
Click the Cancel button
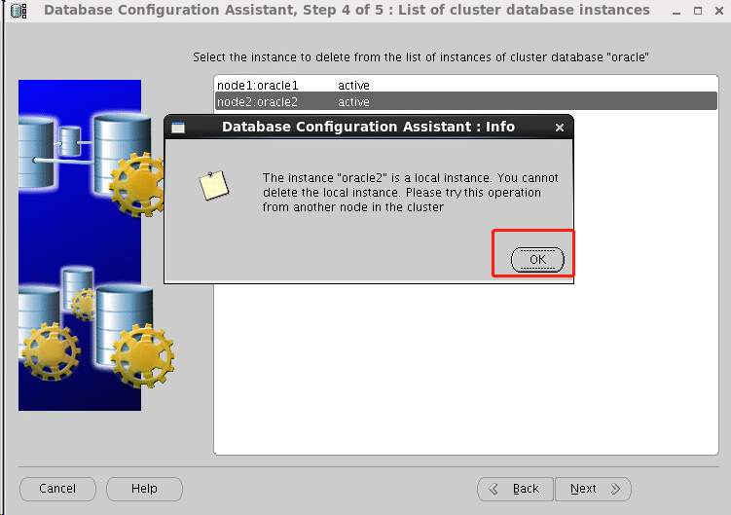pyautogui.click(x=57, y=489)
